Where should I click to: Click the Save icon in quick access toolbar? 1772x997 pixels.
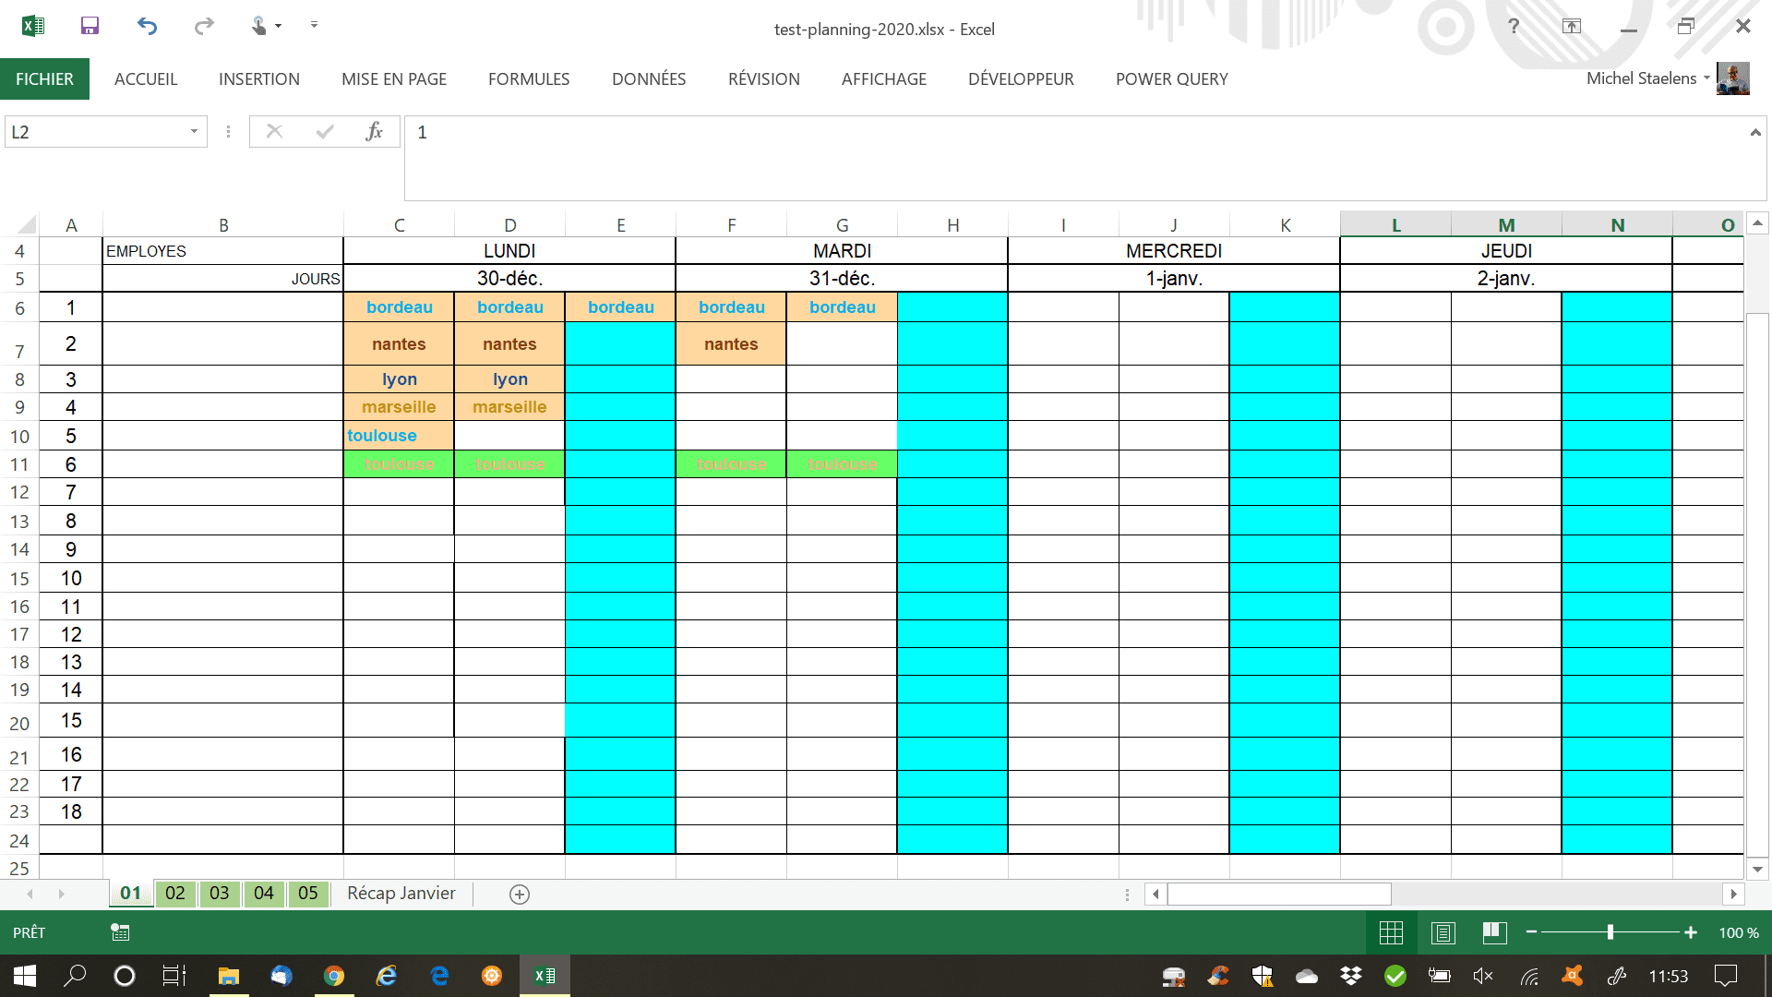90,26
